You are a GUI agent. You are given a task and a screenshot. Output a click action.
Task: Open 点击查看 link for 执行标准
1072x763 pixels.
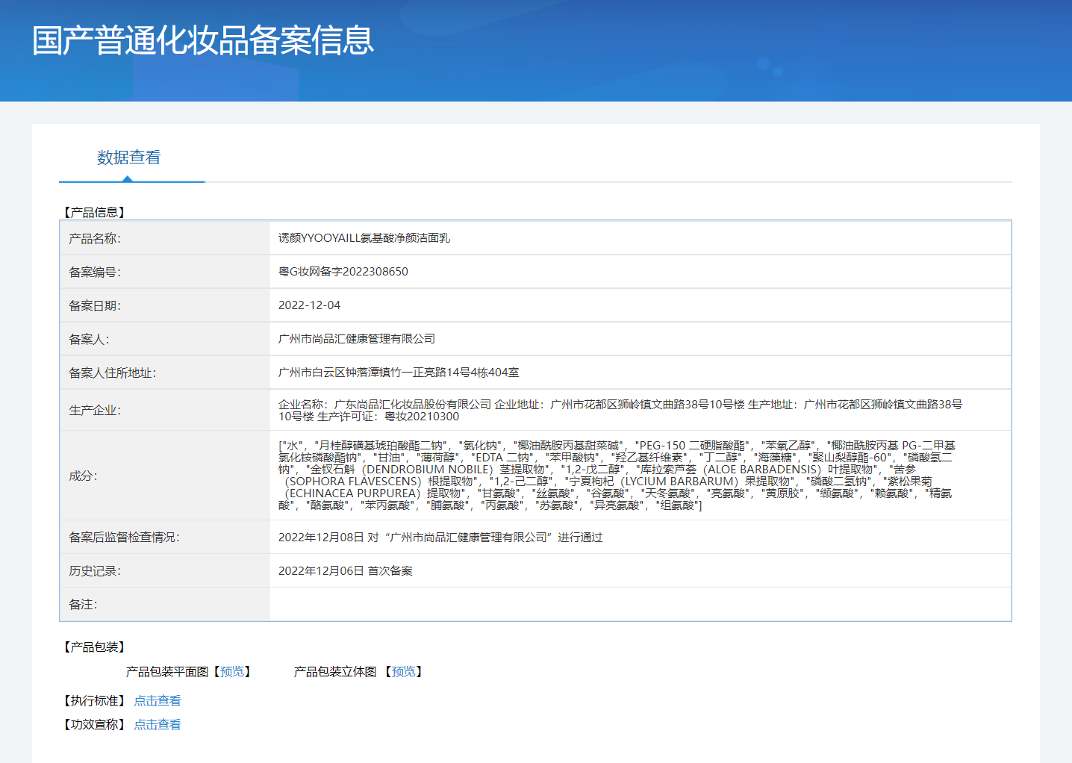click(158, 701)
